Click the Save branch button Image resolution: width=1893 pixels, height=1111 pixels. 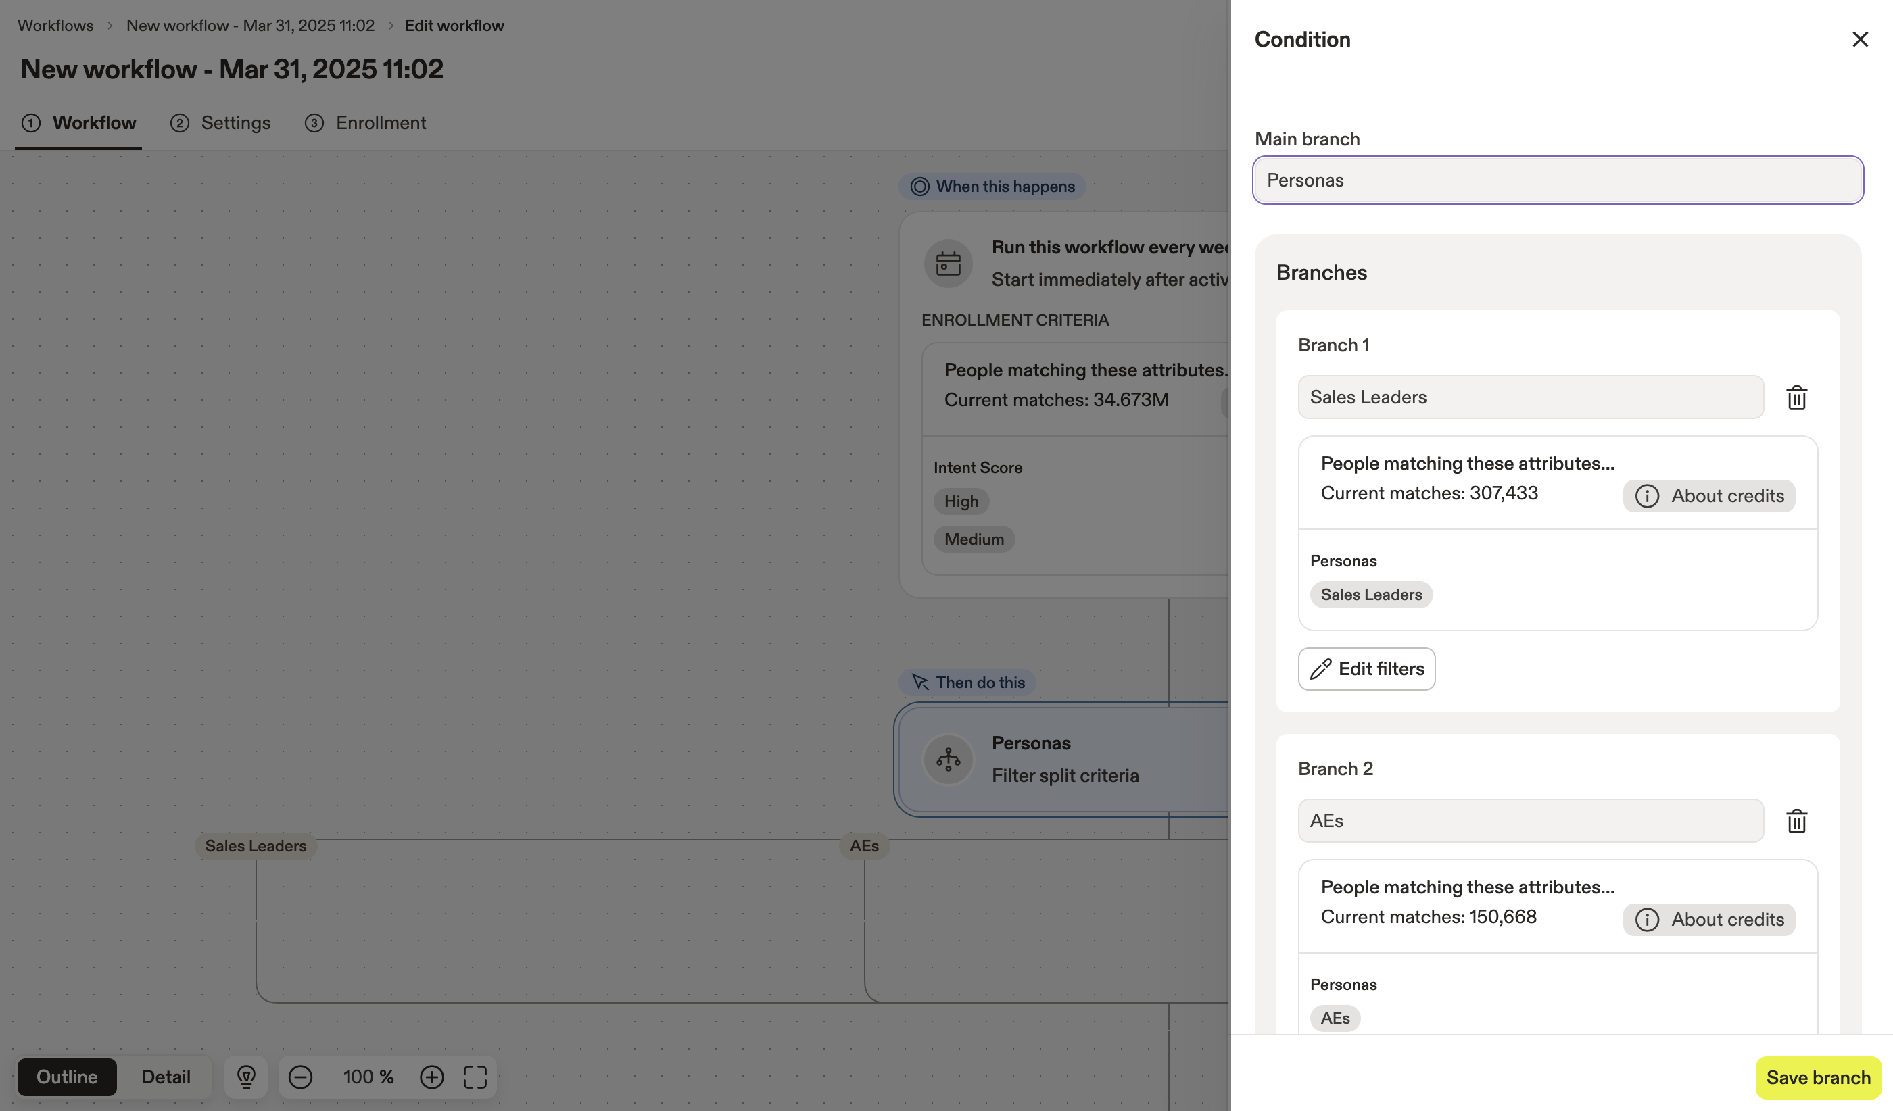[x=1818, y=1077]
